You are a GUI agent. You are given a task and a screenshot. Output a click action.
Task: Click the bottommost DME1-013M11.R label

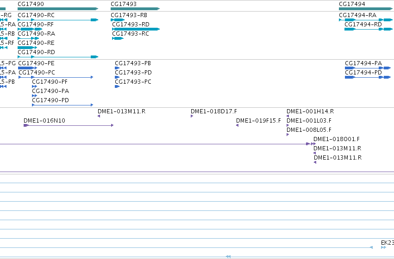tap(338, 158)
